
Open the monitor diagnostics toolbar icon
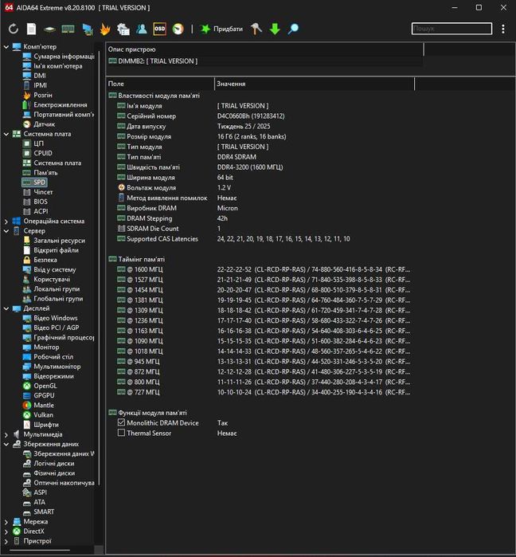pos(88,29)
